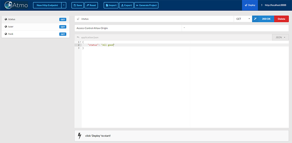
Task: Click the globe icon next to /task
Action: pos(6,34)
